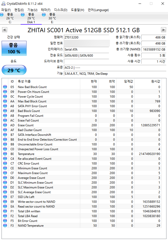Click the transfer mode field SATA/600 | SATA/600
Viewport: 168px width, 241px height.
pos(86,55)
